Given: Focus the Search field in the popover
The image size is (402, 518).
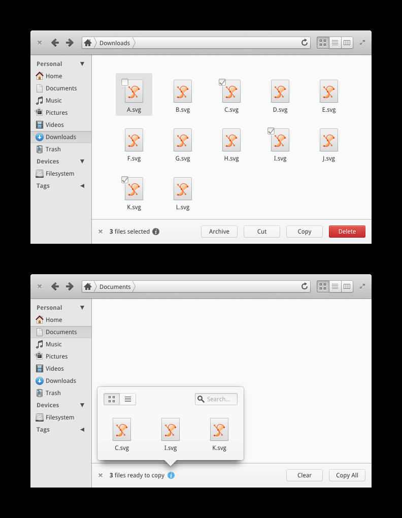Looking at the screenshot, I should tap(216, 399).
